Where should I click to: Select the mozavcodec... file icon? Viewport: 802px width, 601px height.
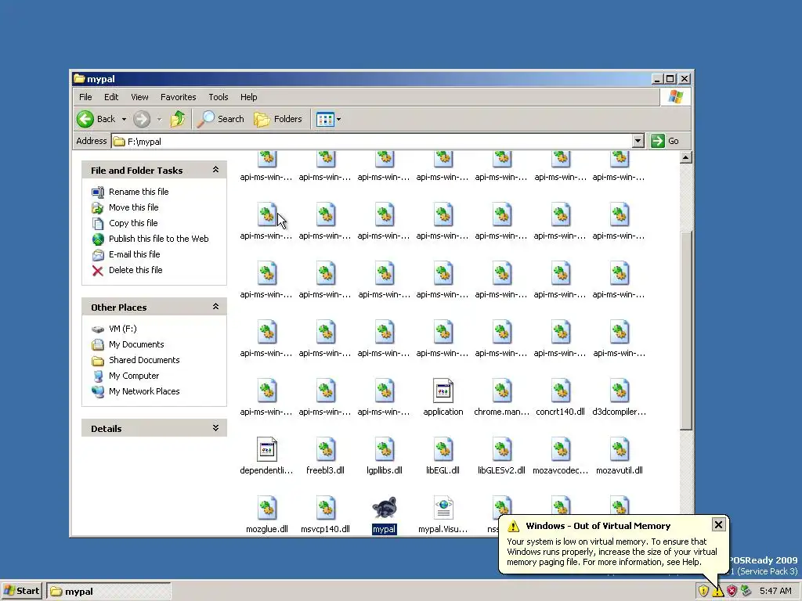[561, 450]
